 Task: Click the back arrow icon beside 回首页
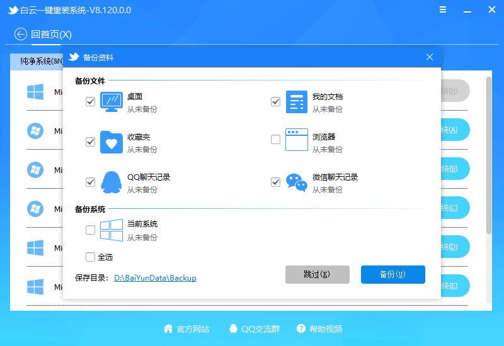[21, 34]
